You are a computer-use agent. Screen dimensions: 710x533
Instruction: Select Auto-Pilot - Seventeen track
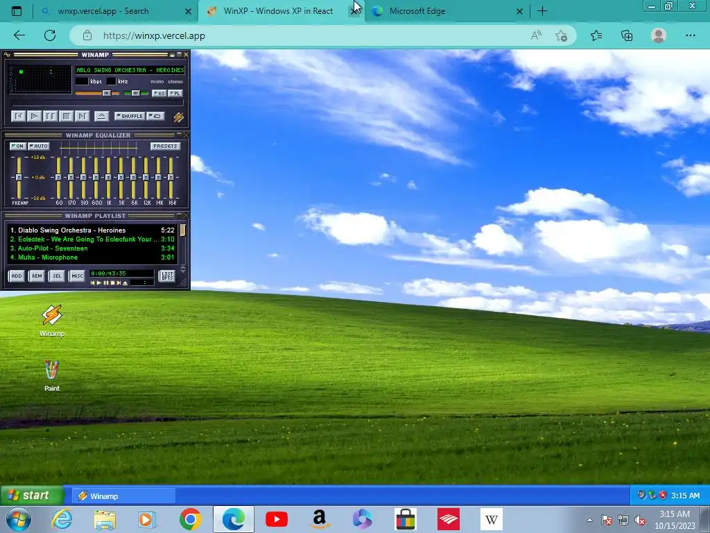click(92, 248)
